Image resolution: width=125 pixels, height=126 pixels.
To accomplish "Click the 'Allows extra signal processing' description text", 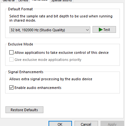I will pos(51,79).
